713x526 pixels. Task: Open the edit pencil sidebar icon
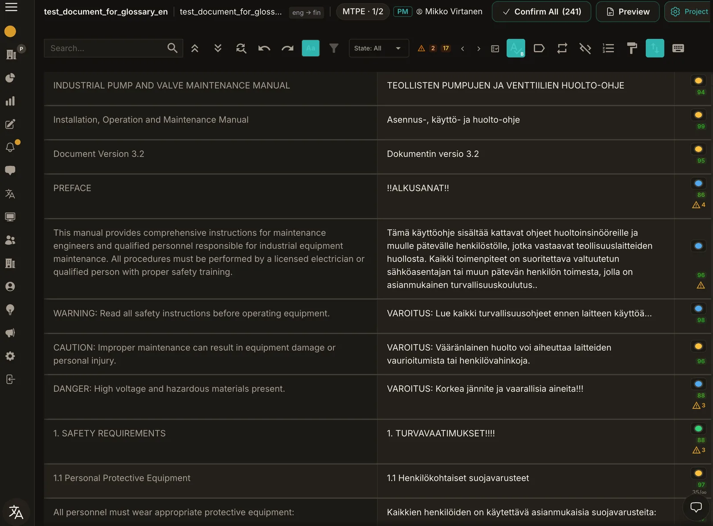pos(10,124)
